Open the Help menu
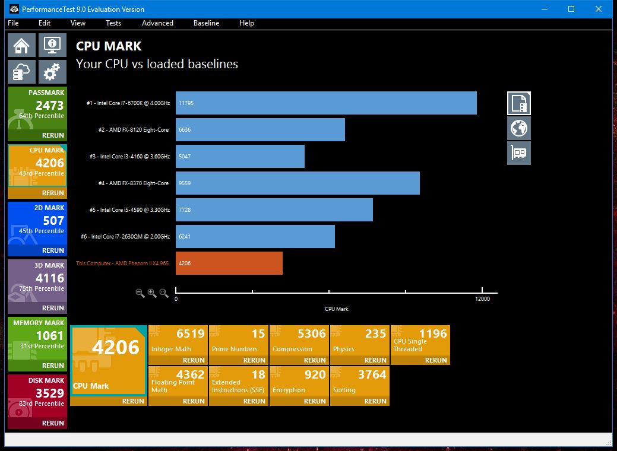Screen dimensions: 617x451 246,23
